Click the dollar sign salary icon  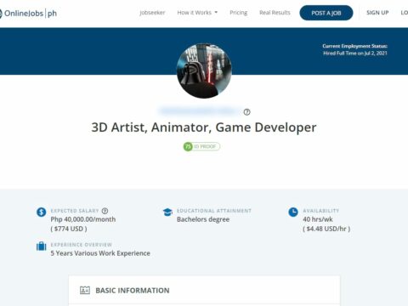pyautogui.click(x=42, y=212)
